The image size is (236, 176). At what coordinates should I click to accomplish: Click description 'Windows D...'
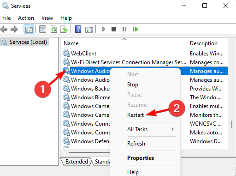(x=206, y=141)
